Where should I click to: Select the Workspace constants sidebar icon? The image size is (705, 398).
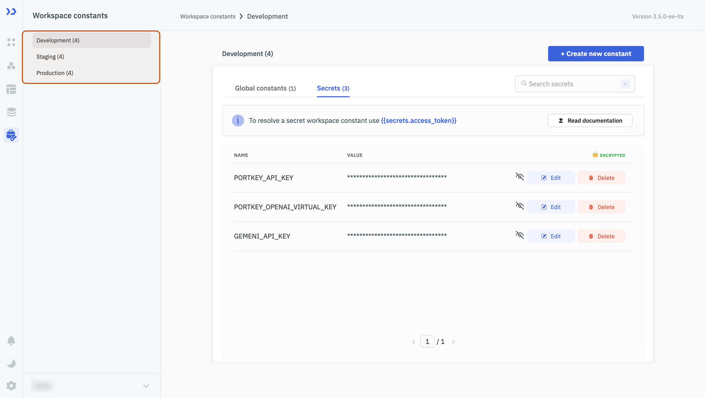click(x=11, y=135)
